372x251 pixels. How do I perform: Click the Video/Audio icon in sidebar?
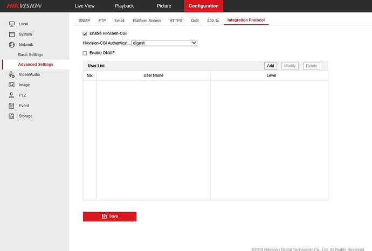(11, 75)
